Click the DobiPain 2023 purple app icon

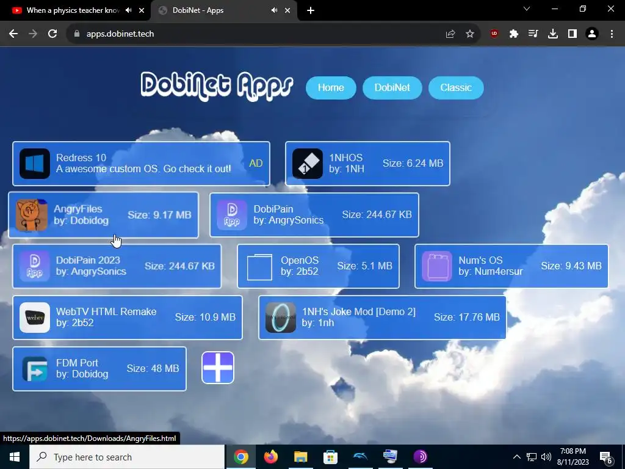[x=35, y=266]
